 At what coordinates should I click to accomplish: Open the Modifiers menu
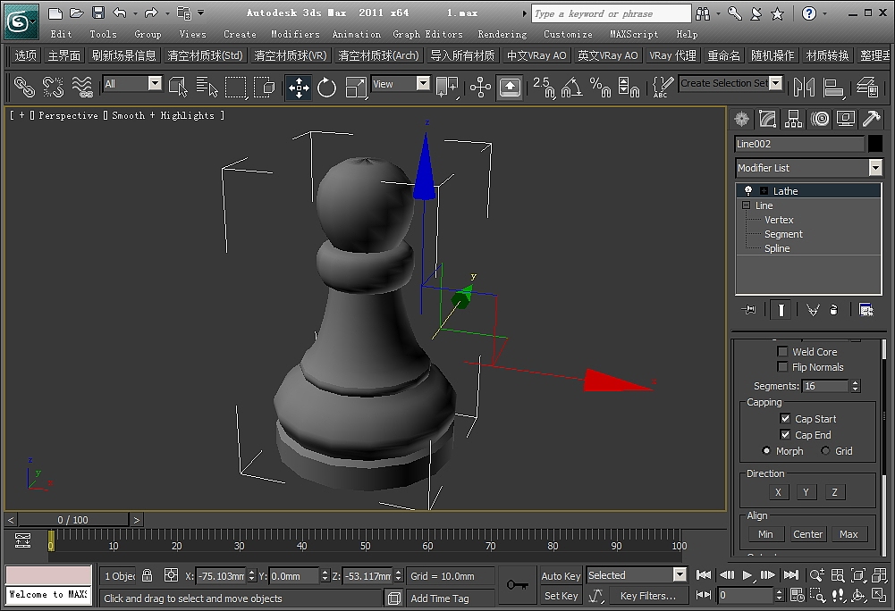point(295,34)
